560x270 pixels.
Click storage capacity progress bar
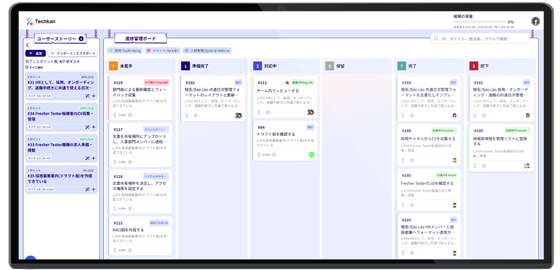479,22
